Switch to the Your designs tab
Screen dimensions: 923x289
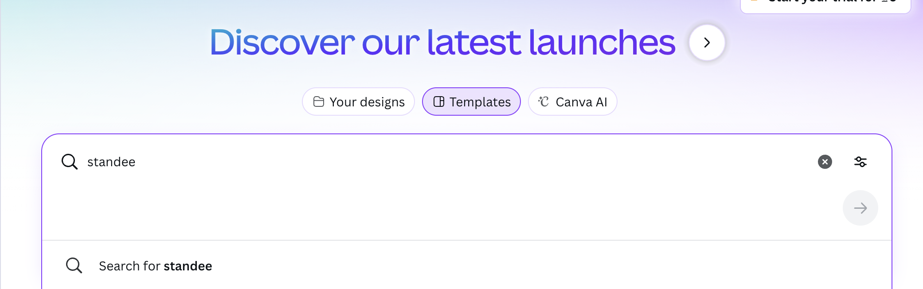pos(367,102)
